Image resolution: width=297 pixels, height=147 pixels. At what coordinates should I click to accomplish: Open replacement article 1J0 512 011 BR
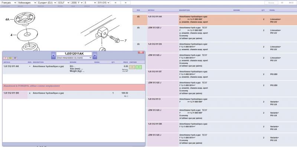[x=12, y=93]
